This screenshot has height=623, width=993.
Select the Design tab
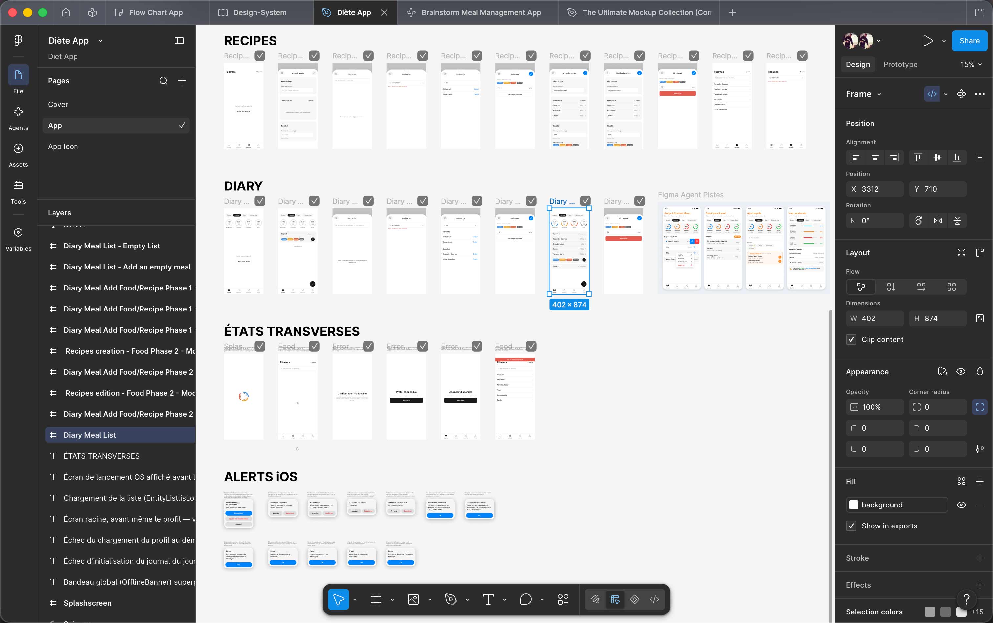(x=858, y=65)
